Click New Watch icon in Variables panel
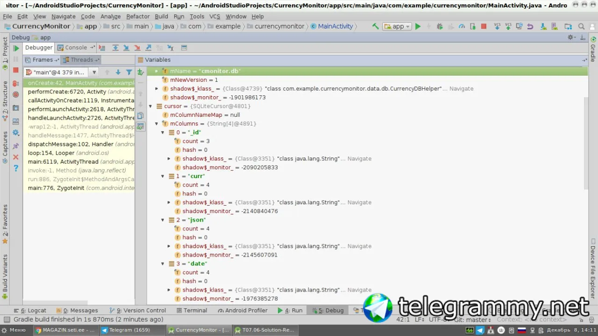The height and width of the screenshot is (336, 598). click(x=141, y=72)
